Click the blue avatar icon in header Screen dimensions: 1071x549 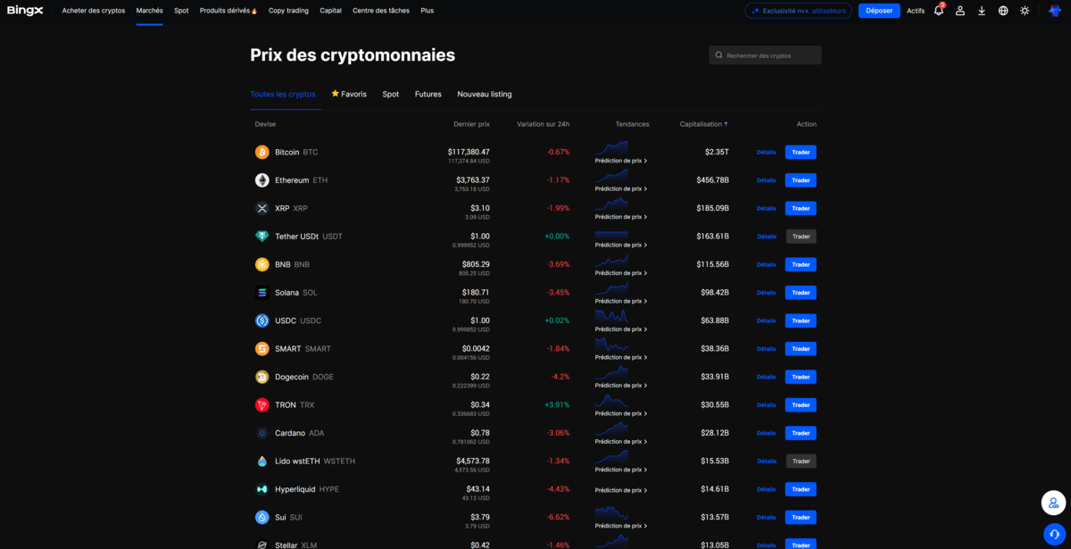(x=1054, y=11)
